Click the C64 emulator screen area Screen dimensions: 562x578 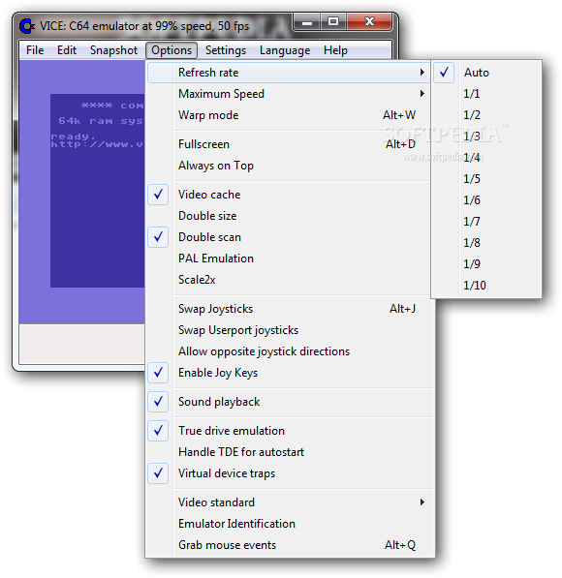coord(82,192)
